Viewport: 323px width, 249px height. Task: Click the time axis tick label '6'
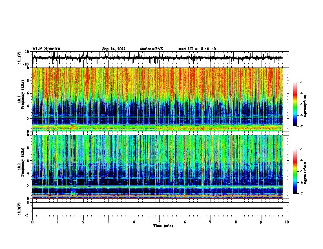[x=185, y=222]
